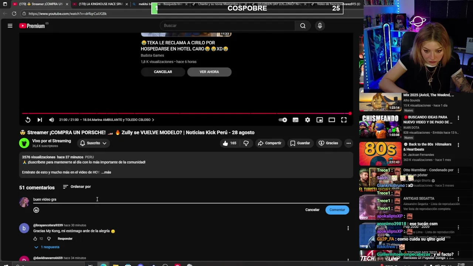Open Windows Start menu

coord(6,265)
